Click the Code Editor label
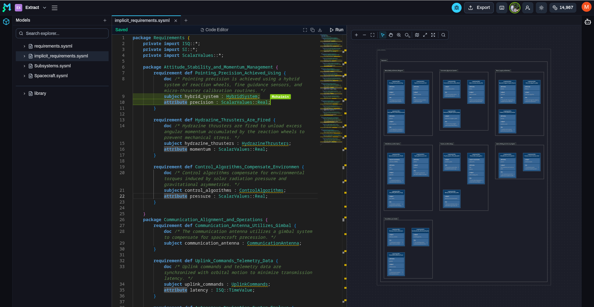 [x=214, y=30]
